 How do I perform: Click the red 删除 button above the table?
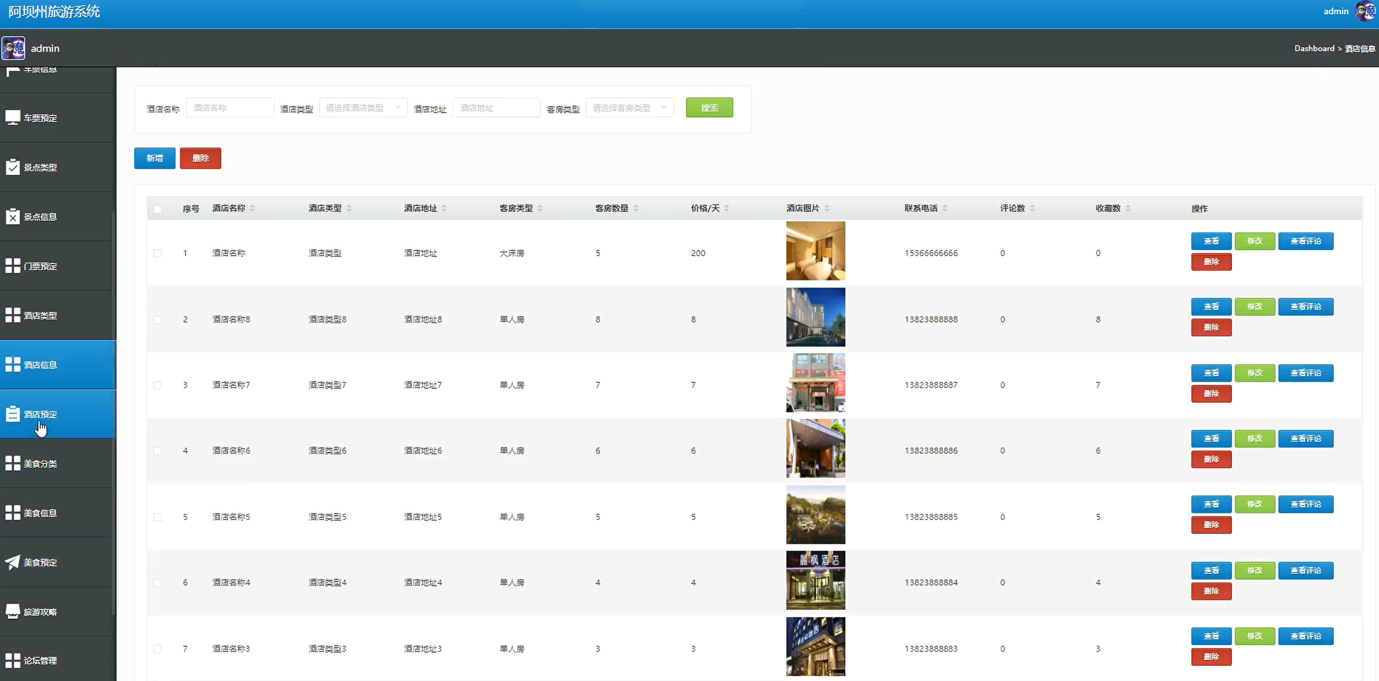(200, 158)
